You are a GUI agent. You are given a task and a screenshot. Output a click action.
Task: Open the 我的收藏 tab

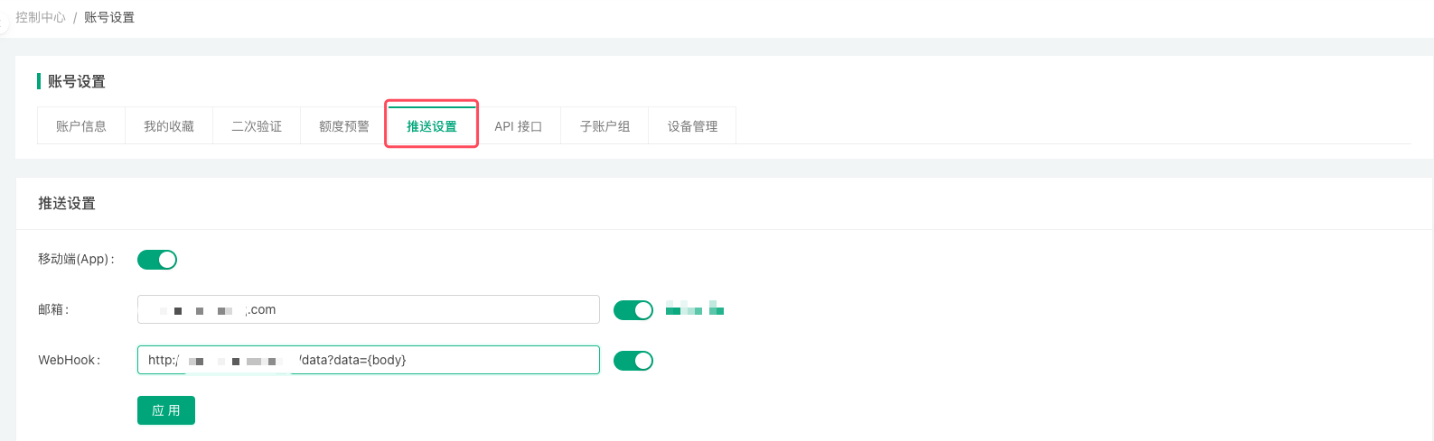point(169,126)
